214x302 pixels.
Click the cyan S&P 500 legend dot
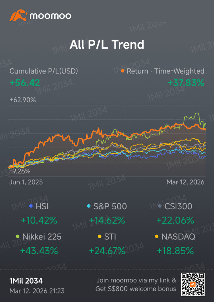89,206
